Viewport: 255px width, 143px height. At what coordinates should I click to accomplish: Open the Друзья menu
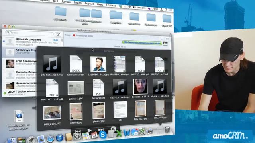click(66, 2)
